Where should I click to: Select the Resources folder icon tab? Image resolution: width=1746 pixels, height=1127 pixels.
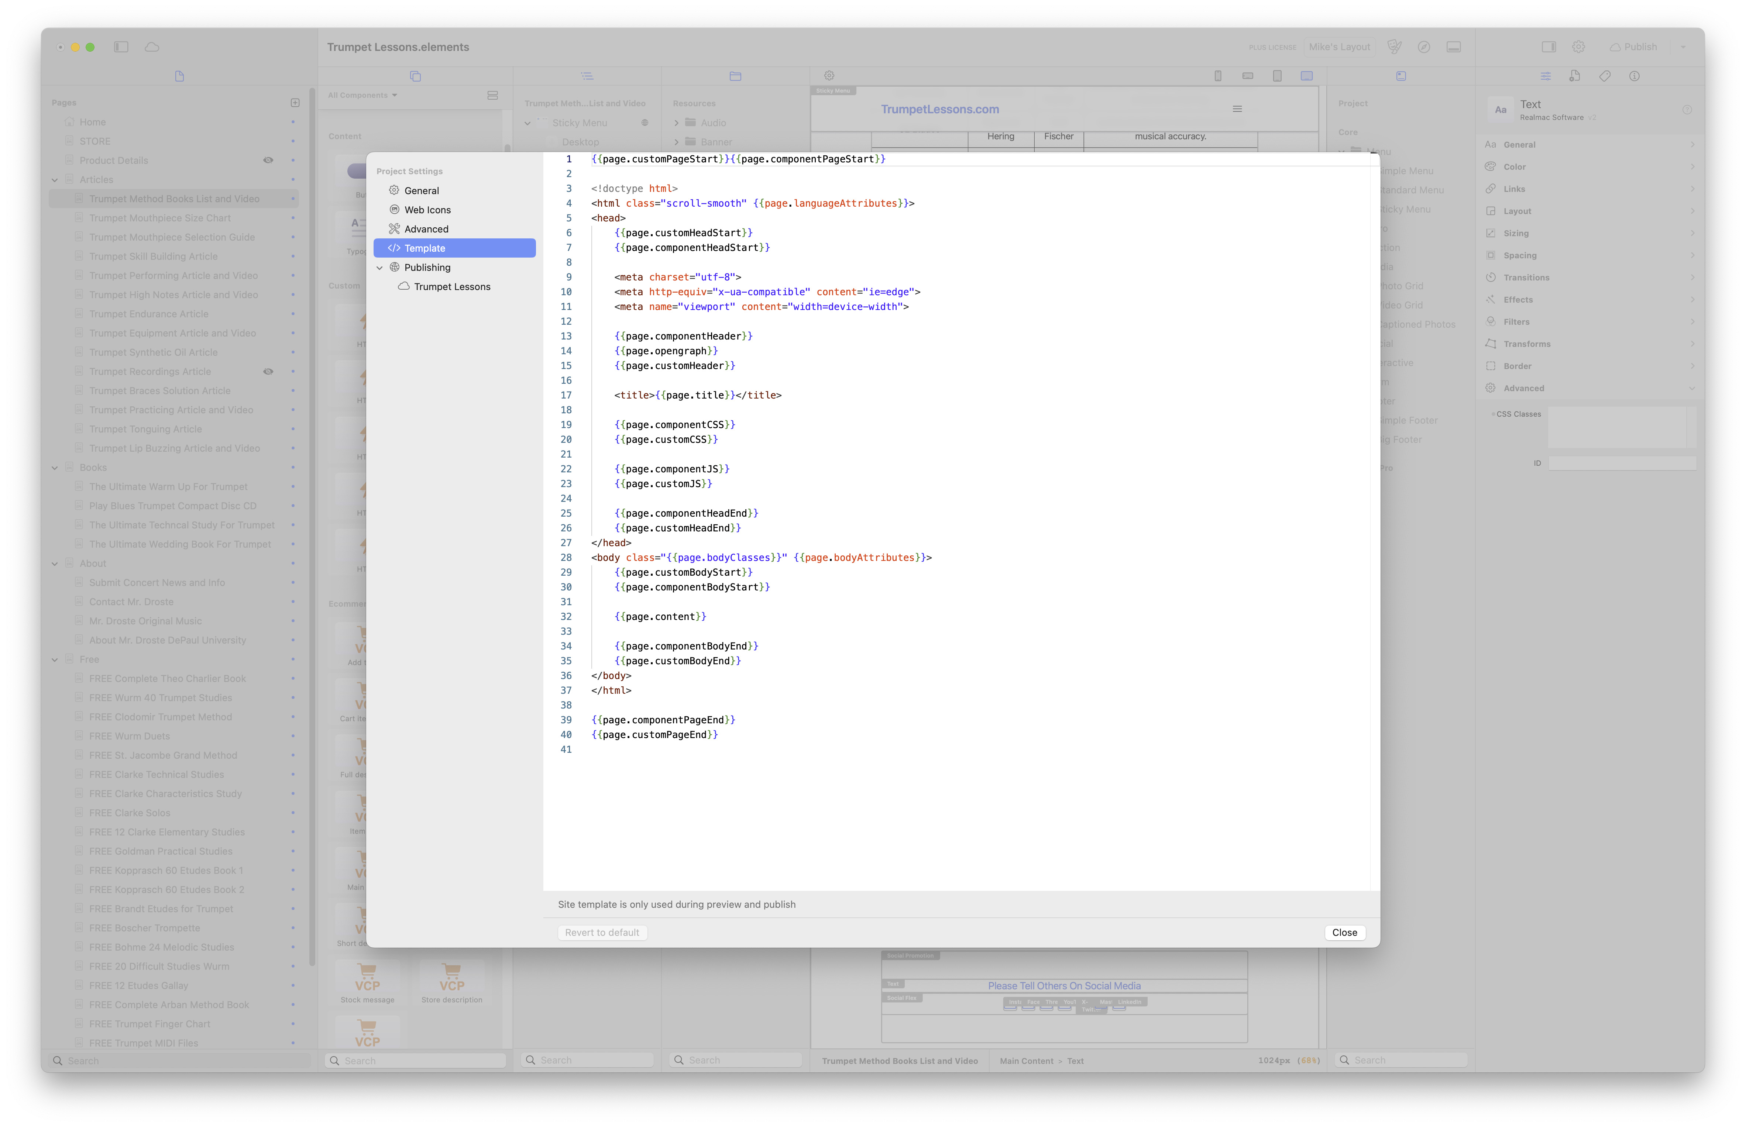coord(735,76)
